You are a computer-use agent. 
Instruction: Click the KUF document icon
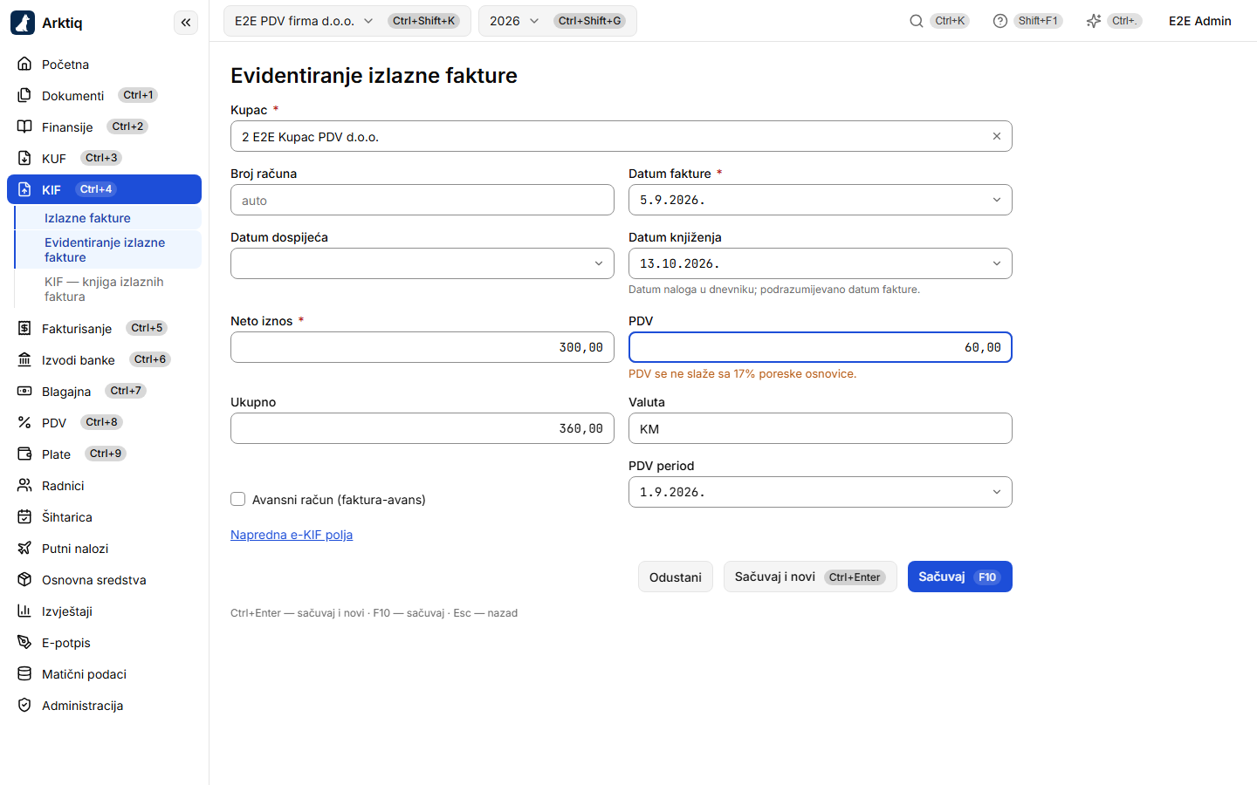coord(24,158)
